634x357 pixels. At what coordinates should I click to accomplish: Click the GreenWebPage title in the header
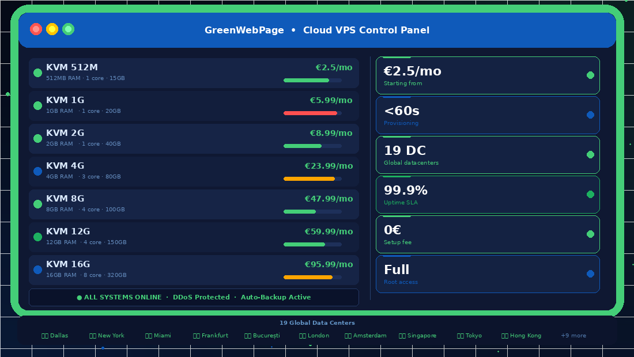[x=244, y=30]
